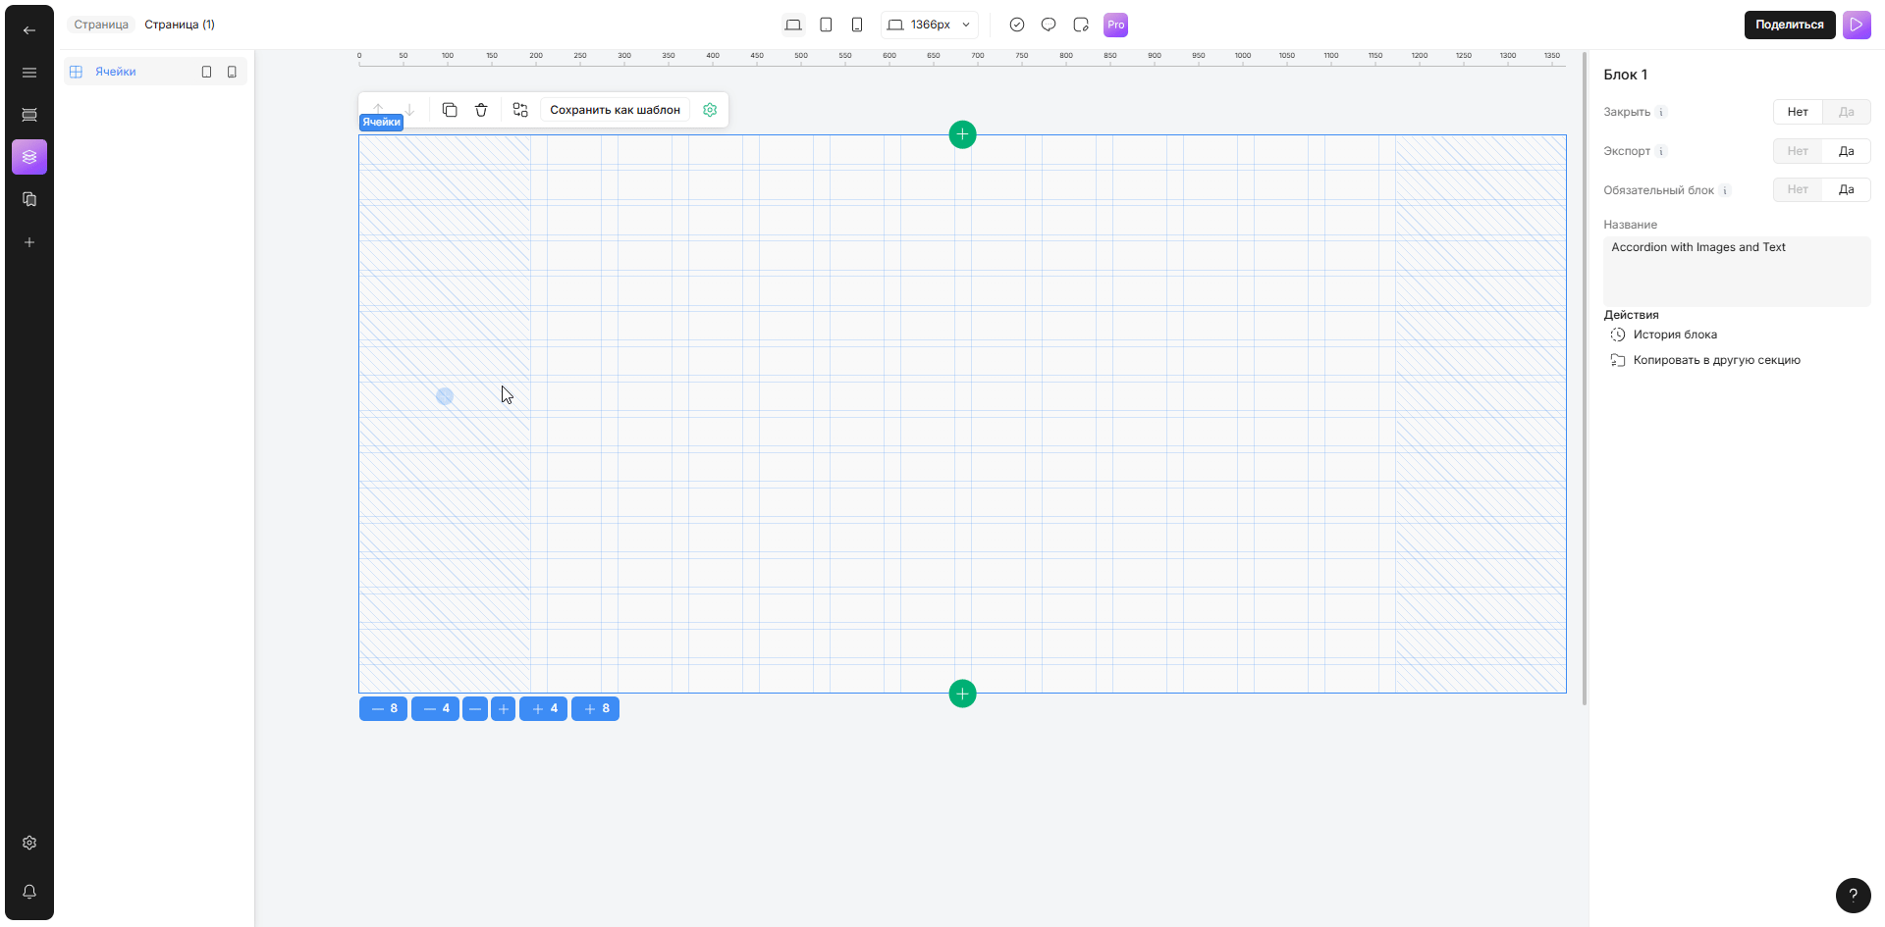1885x927 pixels.
Task: Click the Название text field
Action: [x=1736, y=271]
